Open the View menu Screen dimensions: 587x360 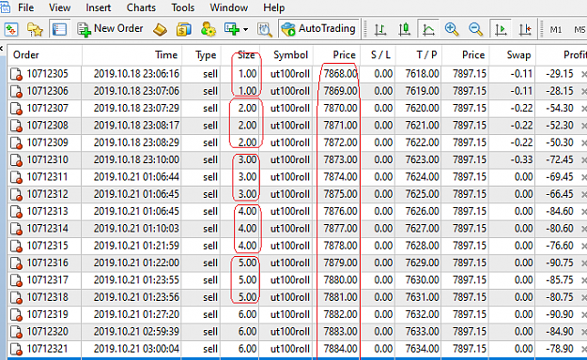tap(59, 7)
